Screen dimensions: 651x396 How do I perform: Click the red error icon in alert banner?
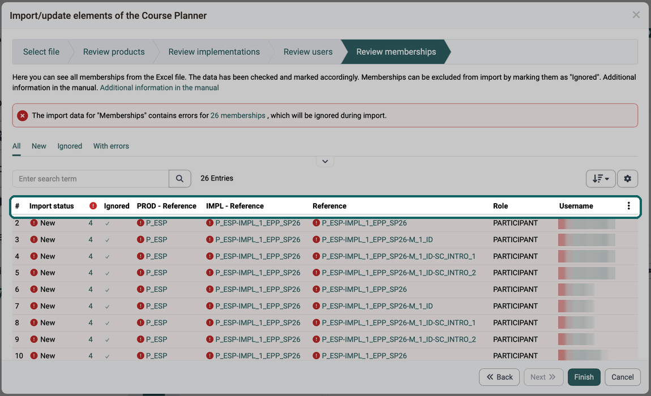23,115
